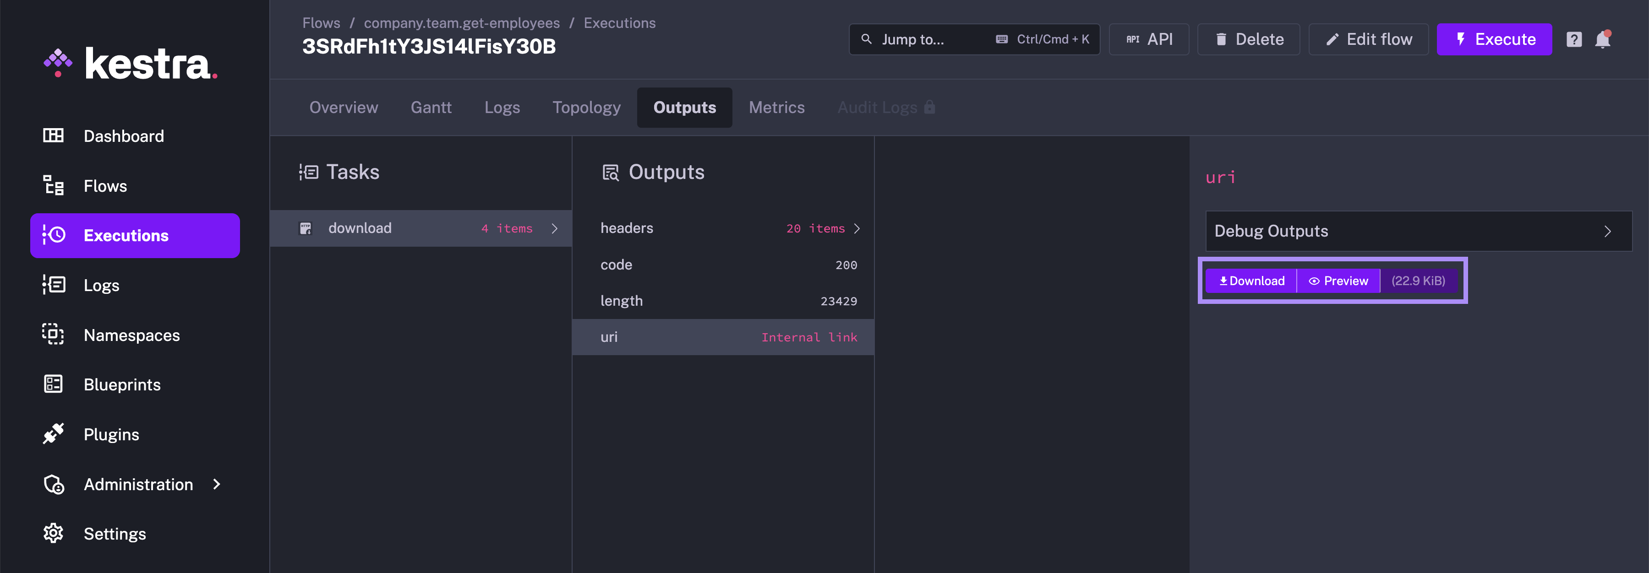1649x573 pixels.
Task: Click the Plugins plug icon
Action: 53,433
